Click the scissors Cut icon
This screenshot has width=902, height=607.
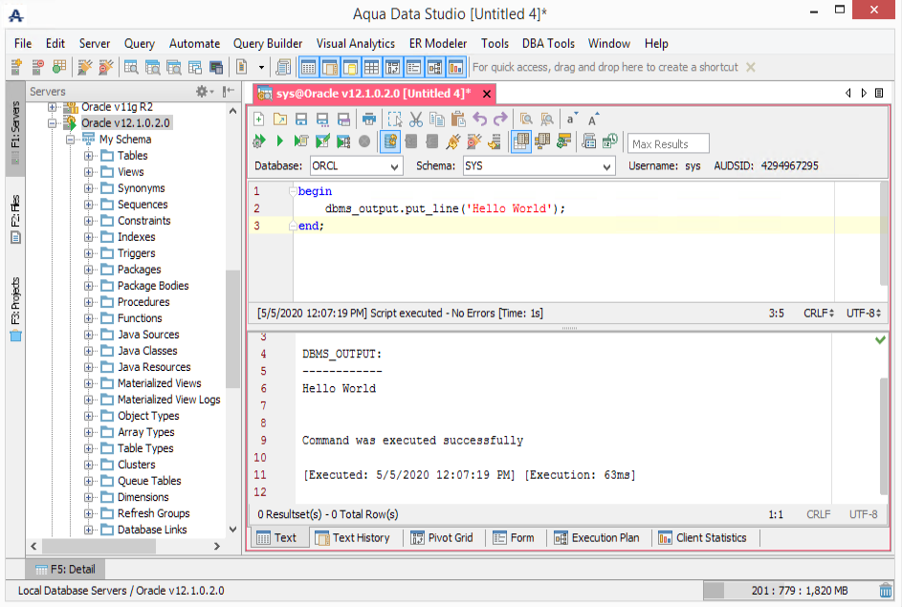click(x=415, y=119)
